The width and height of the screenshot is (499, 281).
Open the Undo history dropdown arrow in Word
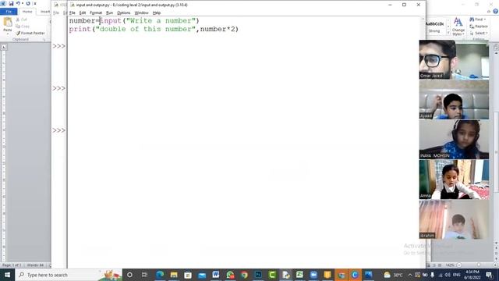(23, 3)
